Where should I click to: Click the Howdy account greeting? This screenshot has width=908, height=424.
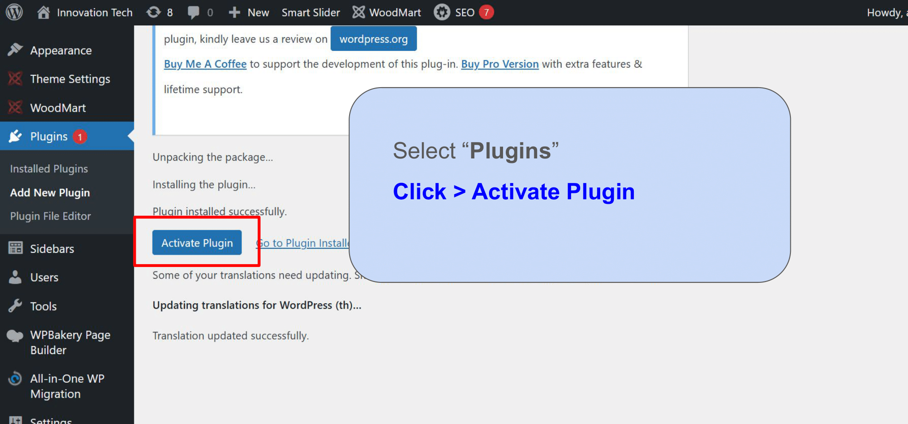(x=887, y=12)
